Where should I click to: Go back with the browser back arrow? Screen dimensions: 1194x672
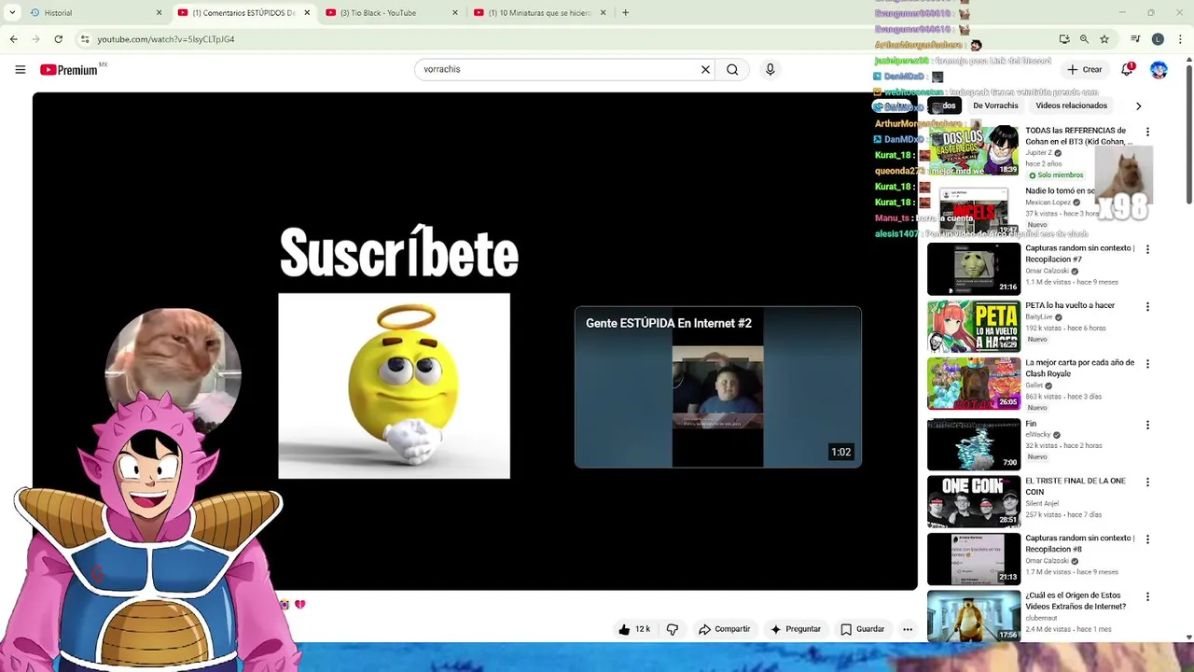[13, 39]
